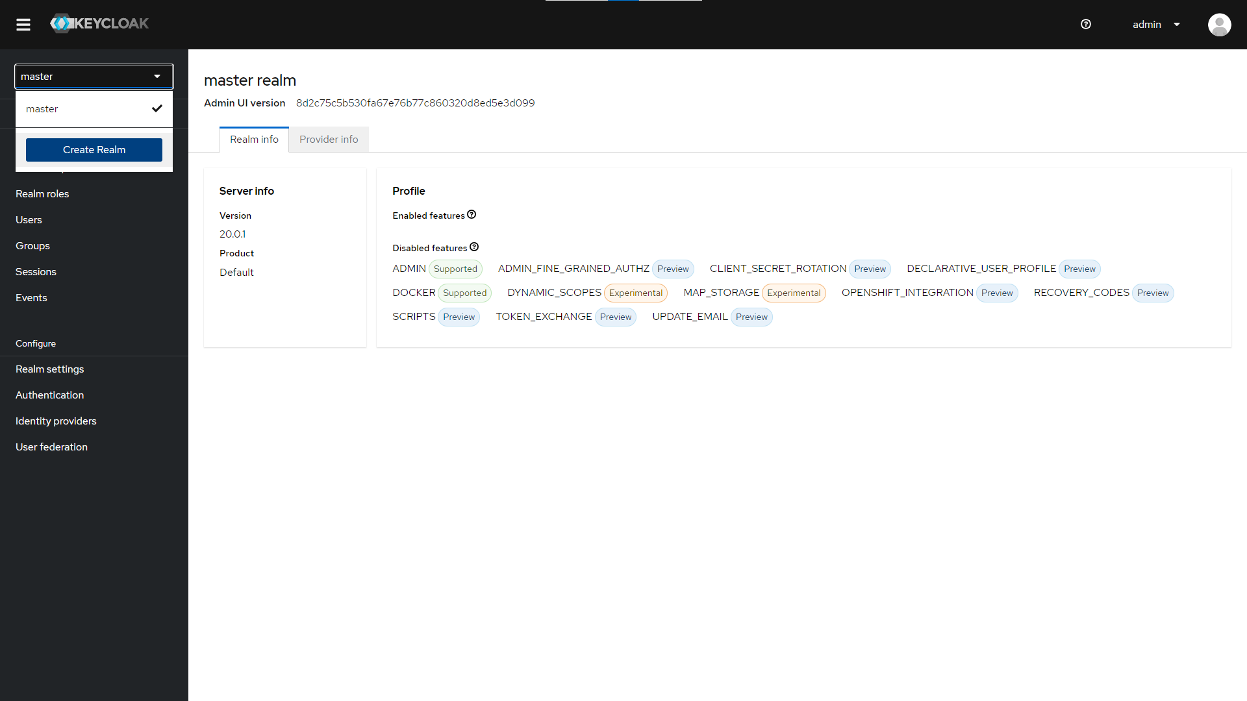
Task: Click the Keycloak logo
Action: 99,23
